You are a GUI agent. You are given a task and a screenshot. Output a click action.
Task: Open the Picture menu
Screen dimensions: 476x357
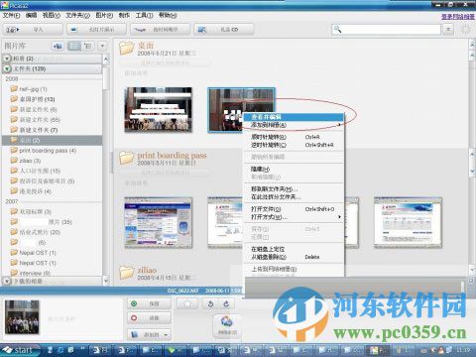coord(104,15)
